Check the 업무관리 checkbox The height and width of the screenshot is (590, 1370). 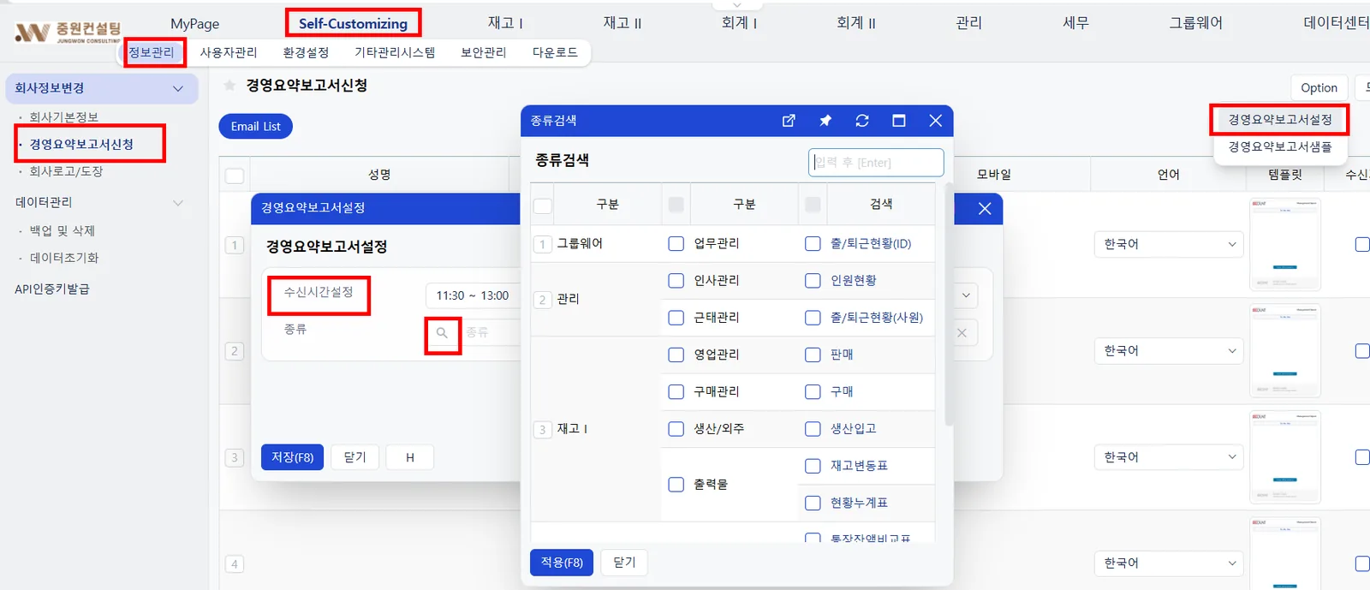[x=676, y=244]
